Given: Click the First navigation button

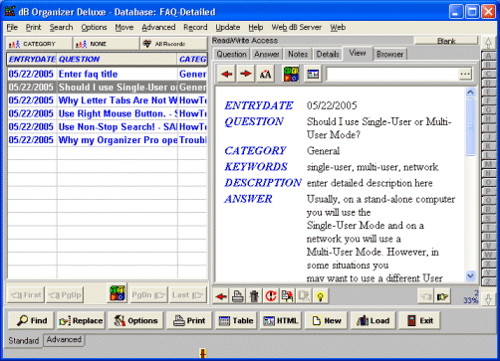Looking at the screenshot, I should point(26,294).
